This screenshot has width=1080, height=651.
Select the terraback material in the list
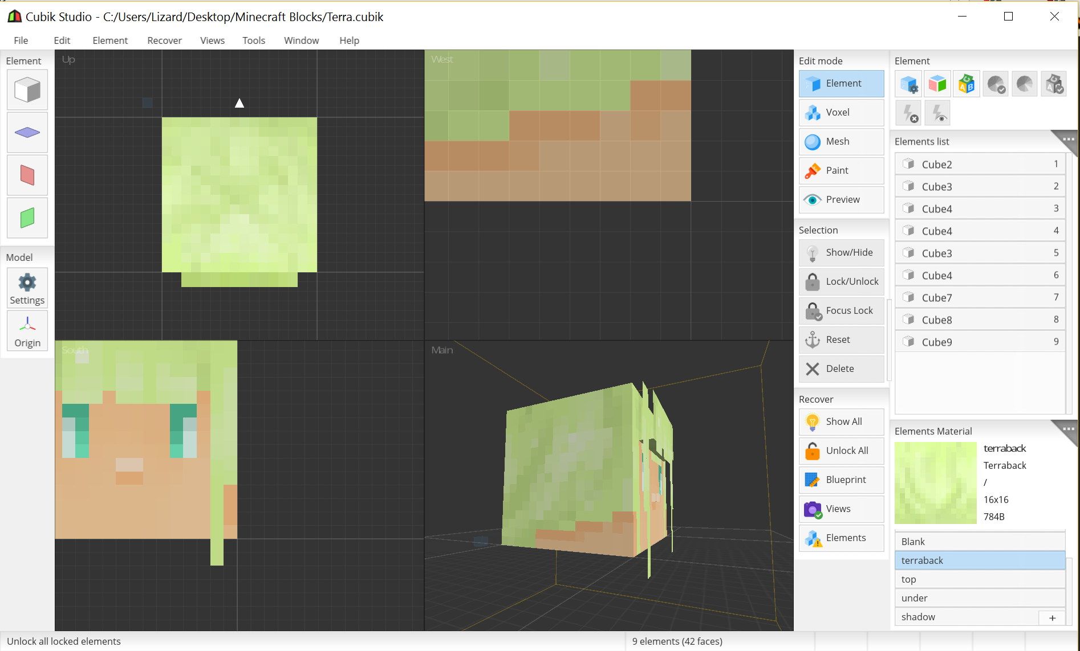[980, 560]
